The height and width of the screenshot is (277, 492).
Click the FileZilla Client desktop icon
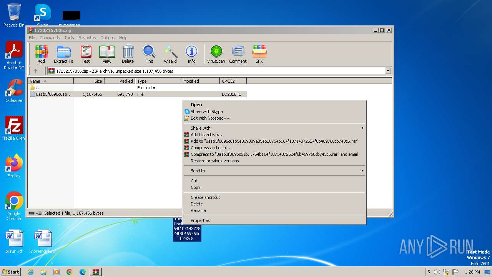pos(14,128)
